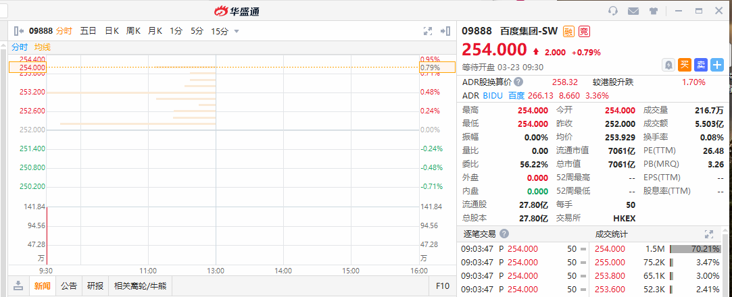Viewport: 732px width, 297px height.
Task: Open the 15分 period dropdown arrow
Action: tap(237, 31)
